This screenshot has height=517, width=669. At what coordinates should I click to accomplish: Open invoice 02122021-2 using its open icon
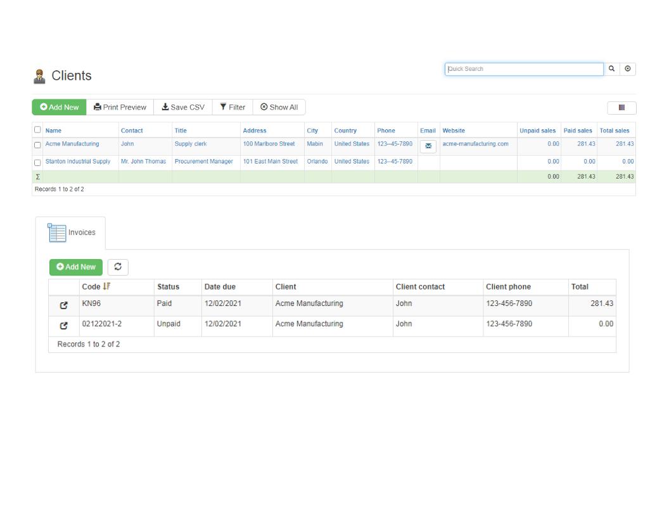pyautogui.click(x=64, y=326)
